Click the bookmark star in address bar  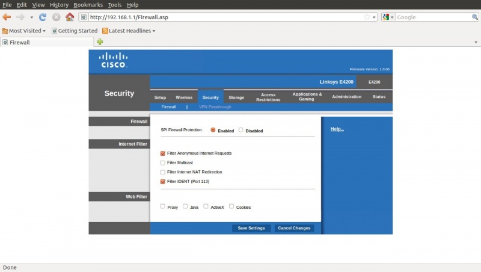(x=367, y=17)
